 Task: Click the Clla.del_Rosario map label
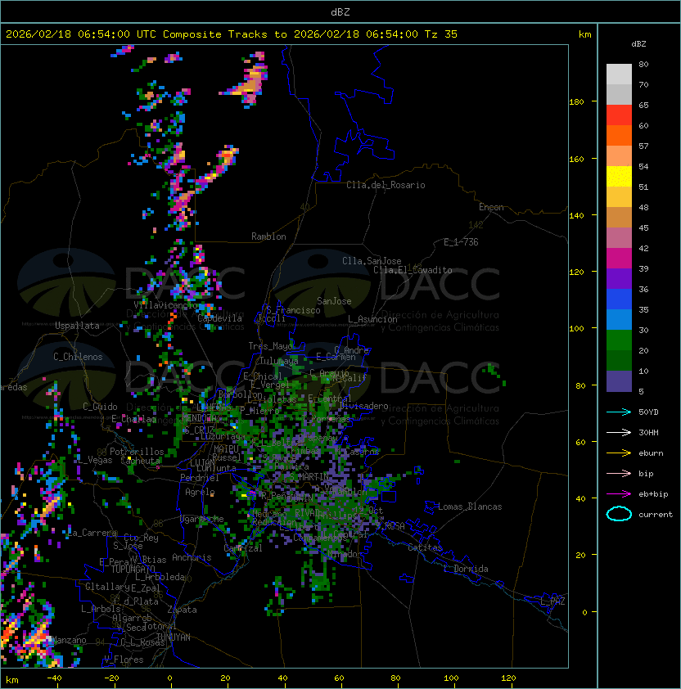(x=386, y=185)
